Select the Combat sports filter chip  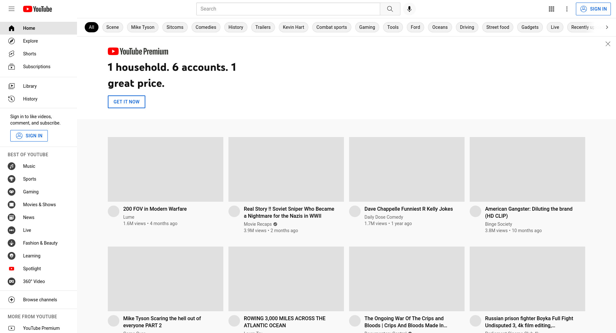[x=332, y=27]
